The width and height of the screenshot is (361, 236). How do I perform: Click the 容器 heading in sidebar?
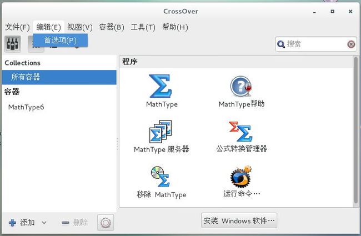pos(12,92)
